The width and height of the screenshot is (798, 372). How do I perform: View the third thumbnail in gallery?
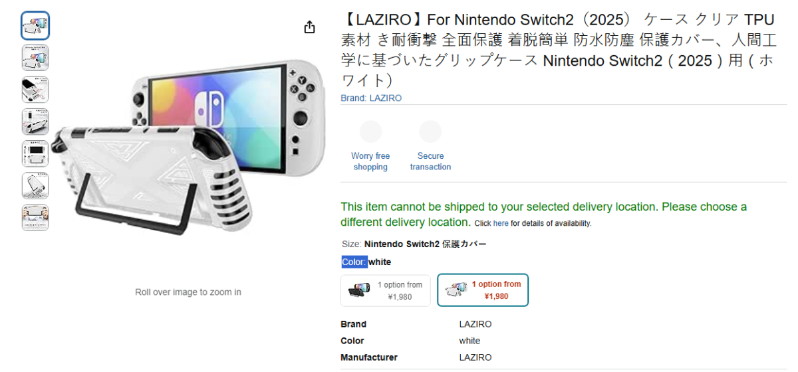[x=35, y=90]
